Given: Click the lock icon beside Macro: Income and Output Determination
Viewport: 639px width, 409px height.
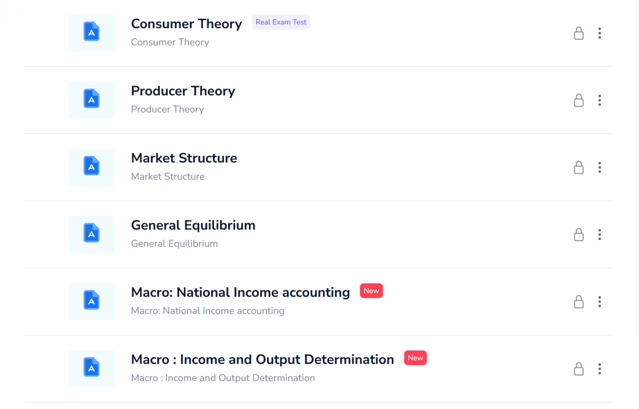Looking at the screenshot, I should (578, 368).
